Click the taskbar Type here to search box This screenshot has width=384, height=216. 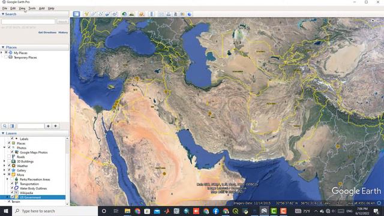55,211
